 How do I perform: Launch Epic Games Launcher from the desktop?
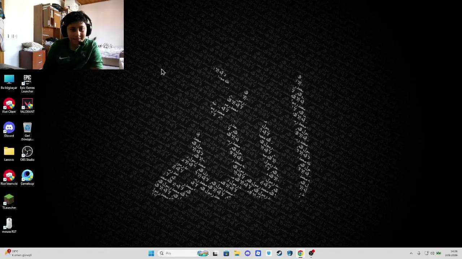pyautogui.click(x=27, y=84)
